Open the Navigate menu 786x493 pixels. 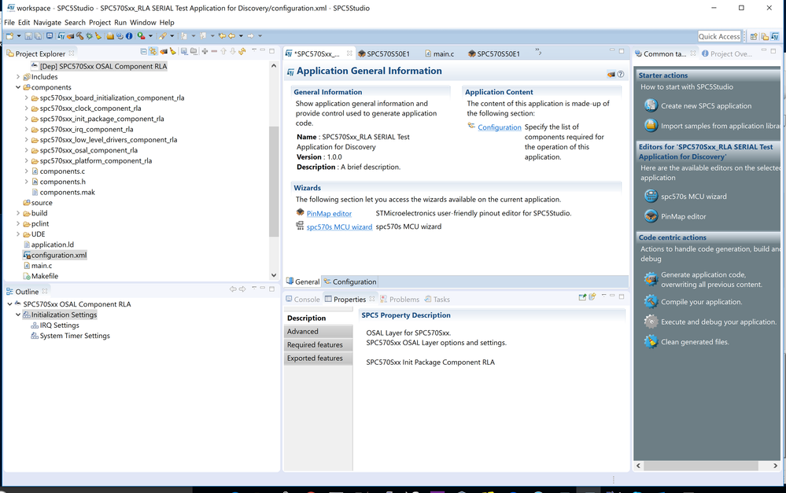tap(47, 23)
